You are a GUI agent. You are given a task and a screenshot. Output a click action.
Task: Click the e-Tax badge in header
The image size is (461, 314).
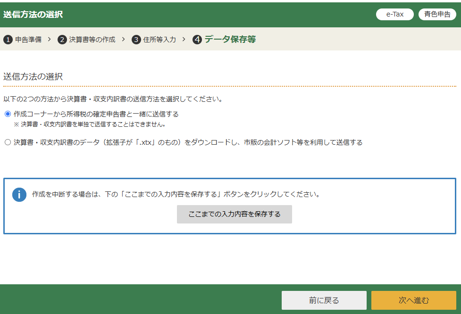[395, 15]
